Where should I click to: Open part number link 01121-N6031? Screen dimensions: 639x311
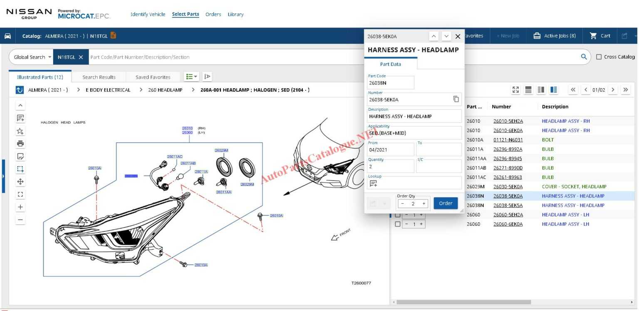[x=508, y=140]
